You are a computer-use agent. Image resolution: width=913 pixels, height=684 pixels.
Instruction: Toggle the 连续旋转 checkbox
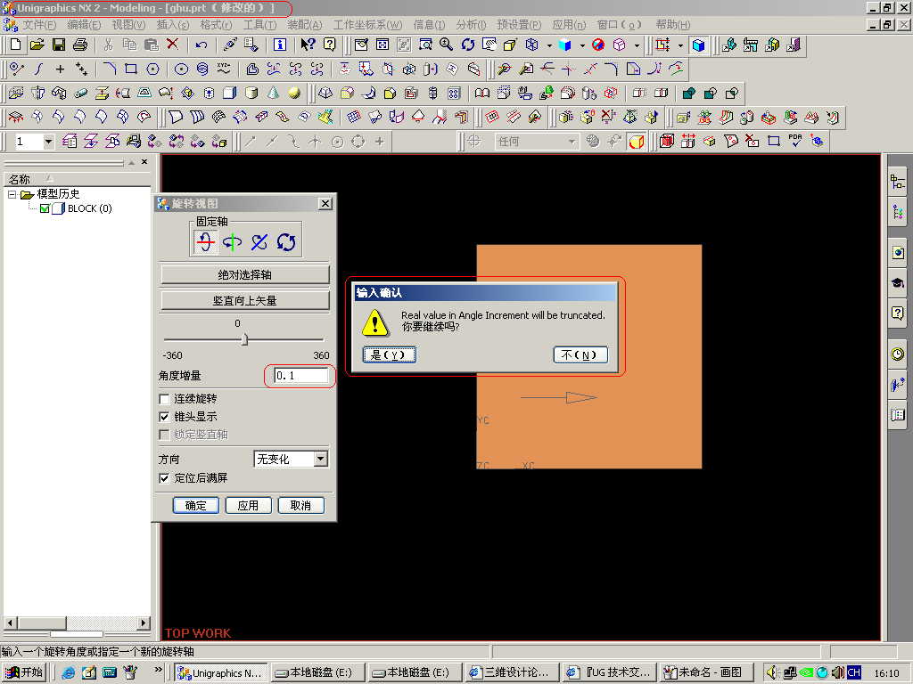coord(164,399)
